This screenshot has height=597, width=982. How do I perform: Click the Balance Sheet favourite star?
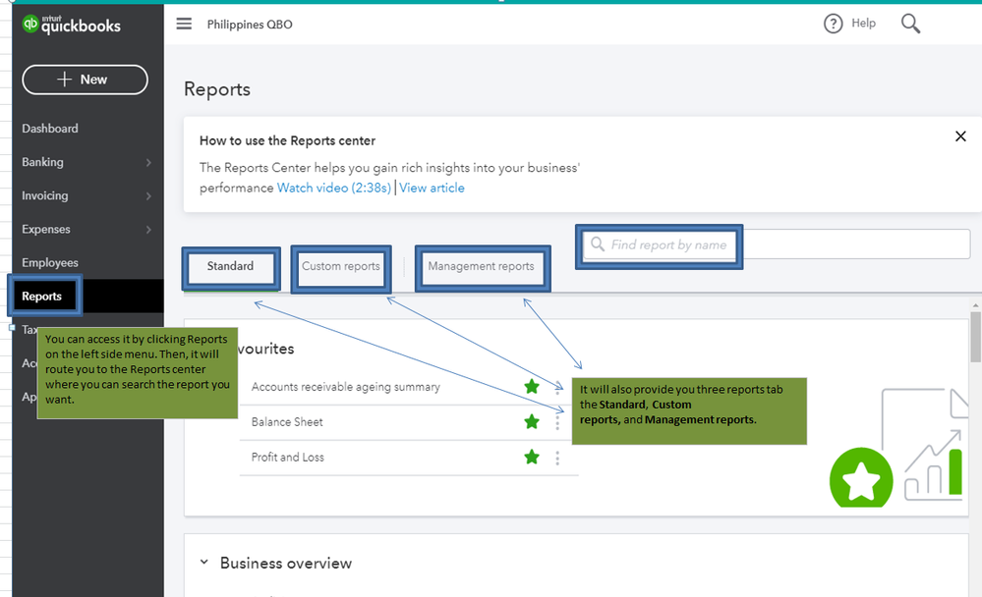(x=532, y=422)
